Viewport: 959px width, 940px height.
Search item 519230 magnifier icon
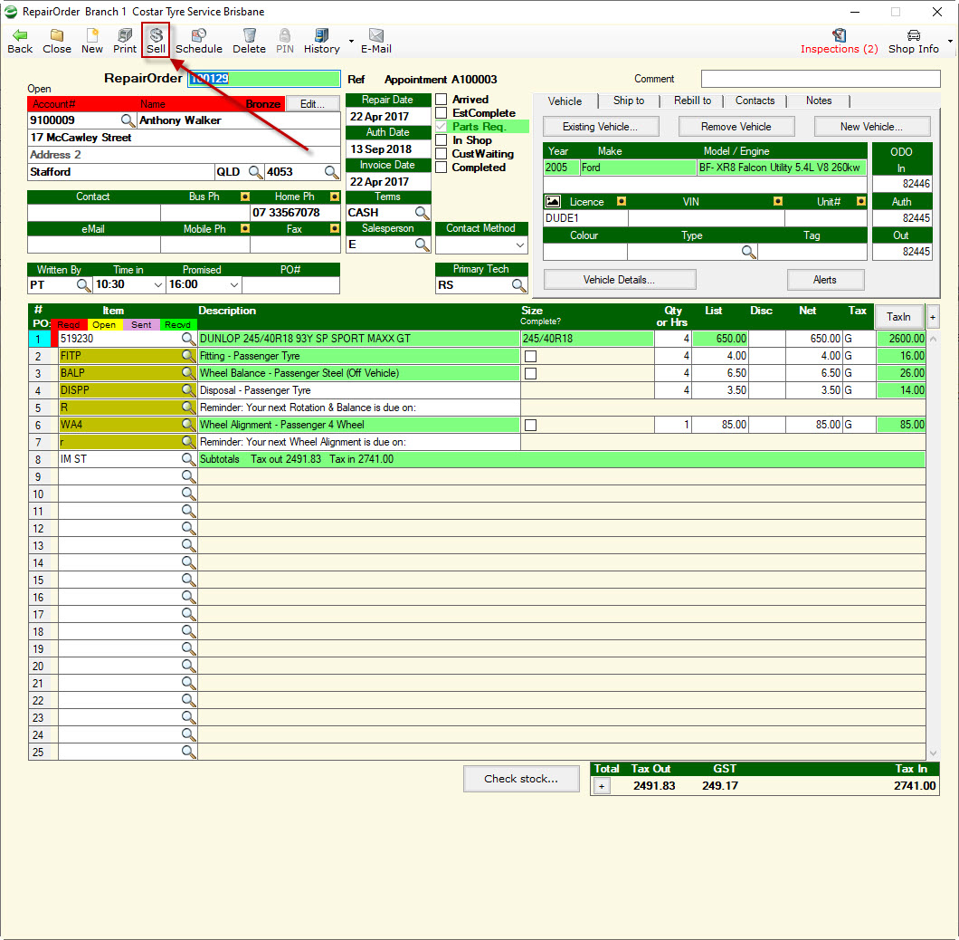coord(188,339)
